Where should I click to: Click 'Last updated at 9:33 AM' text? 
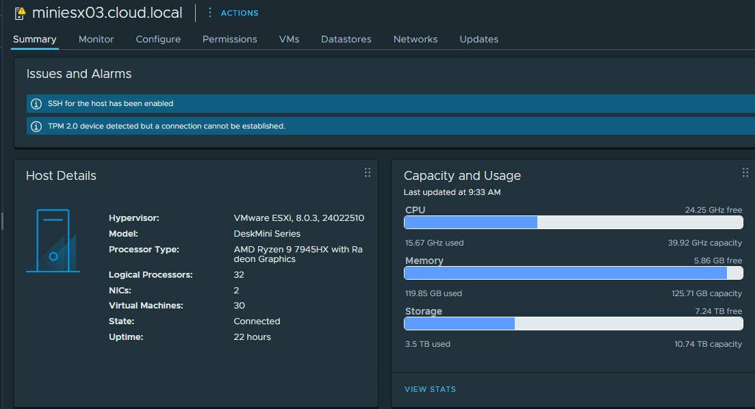point(452,192)
